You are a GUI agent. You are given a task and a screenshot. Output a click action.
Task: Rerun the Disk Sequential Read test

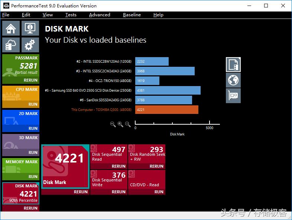[119, 166]
